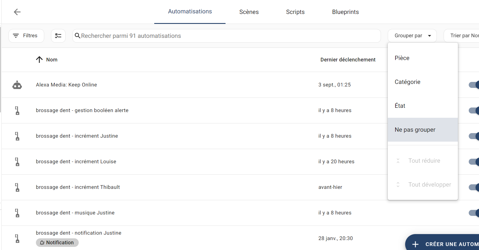This screenshot has height=250, width=479.
Task: Switch to the Automatisations tab
Action: click(x=190, y=12)
